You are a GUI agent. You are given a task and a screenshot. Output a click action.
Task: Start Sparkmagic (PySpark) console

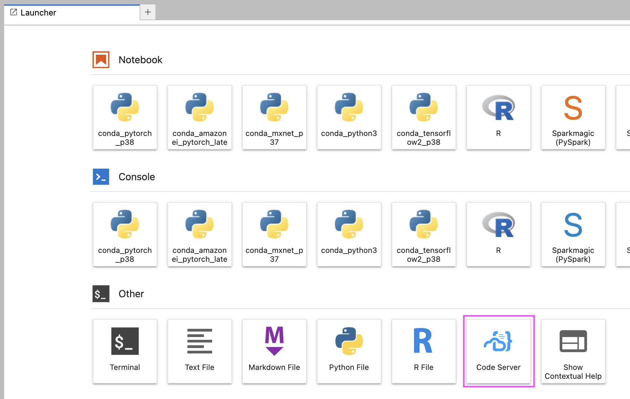[573, 234]
